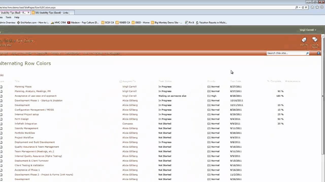Screen dimensions: 325x182
Task: Open the Vacation Resorts in Michi... bookmark
Action: click(x=211, y=22)
